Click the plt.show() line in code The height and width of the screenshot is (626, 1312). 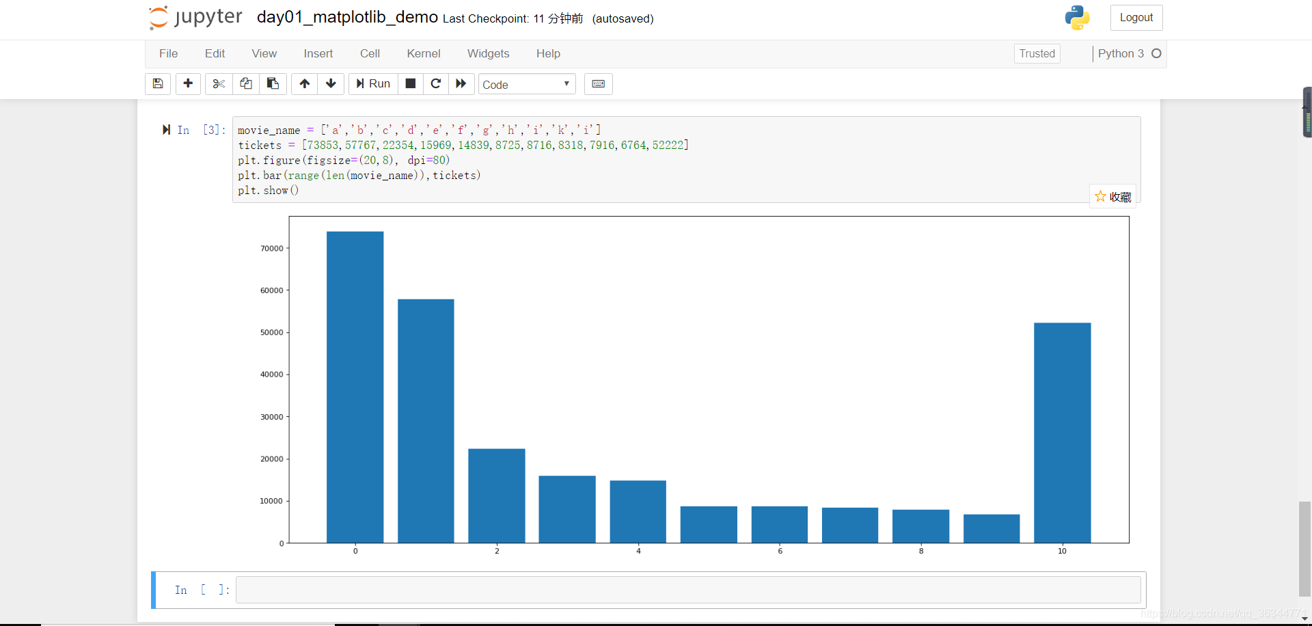(269, 190)
